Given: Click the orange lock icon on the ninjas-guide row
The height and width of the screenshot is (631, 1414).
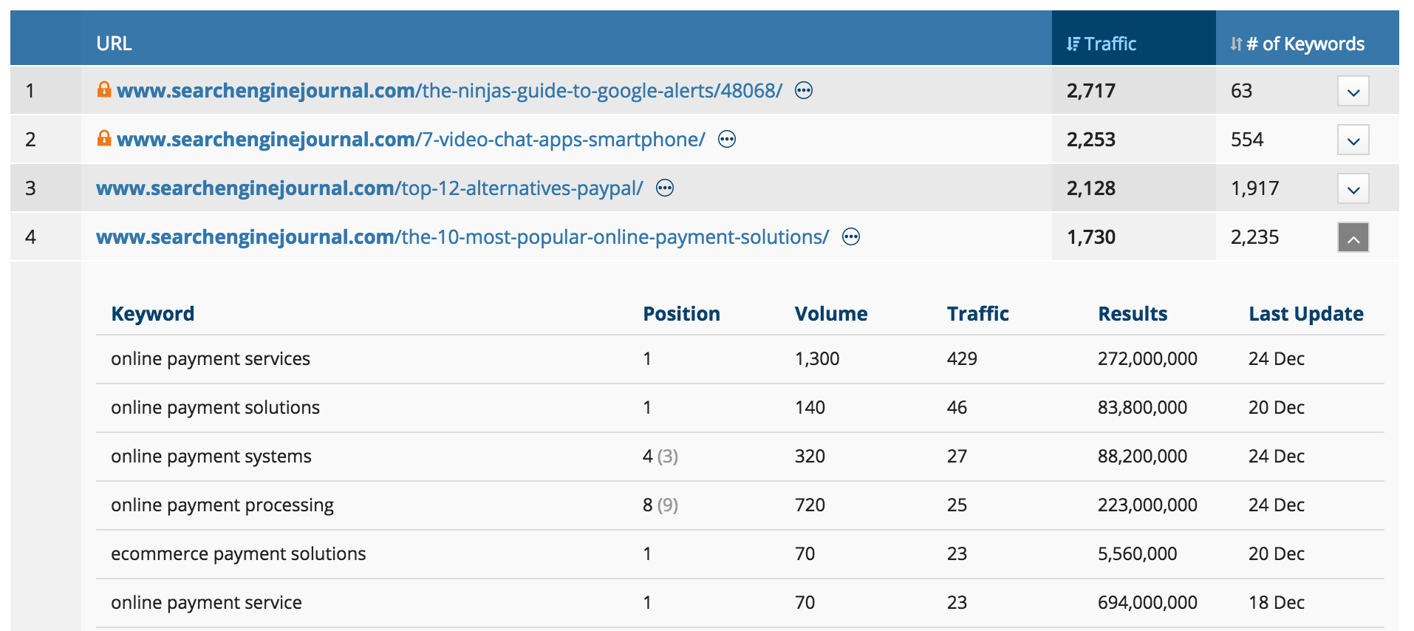Looking at the screenshot, I should [104, 89].
